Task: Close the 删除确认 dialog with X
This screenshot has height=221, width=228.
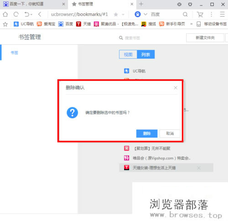Action: 176,88
